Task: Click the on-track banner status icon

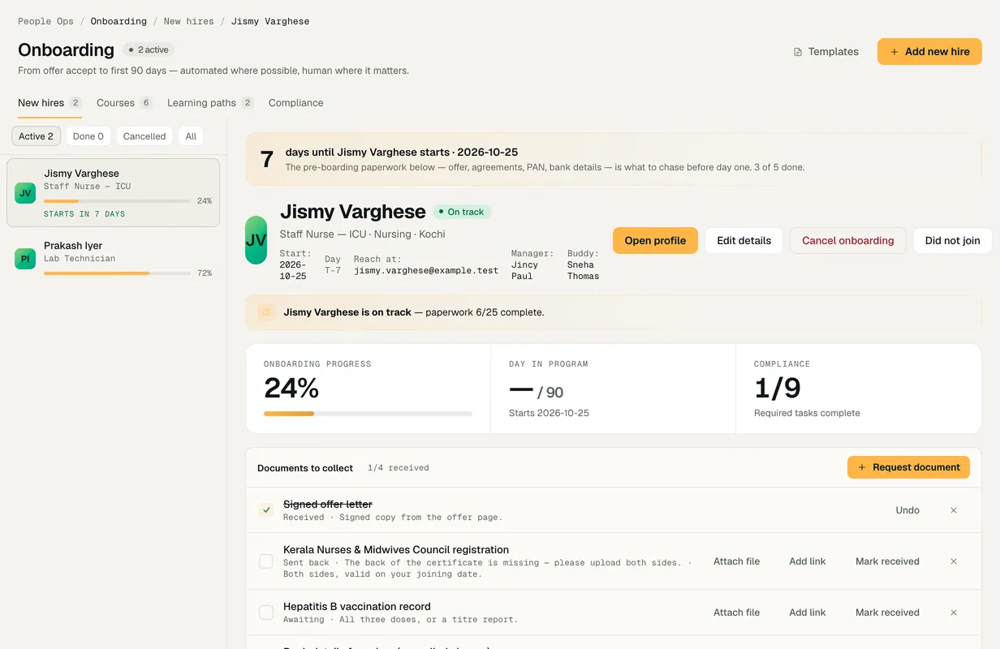Action: click(265, 312)
